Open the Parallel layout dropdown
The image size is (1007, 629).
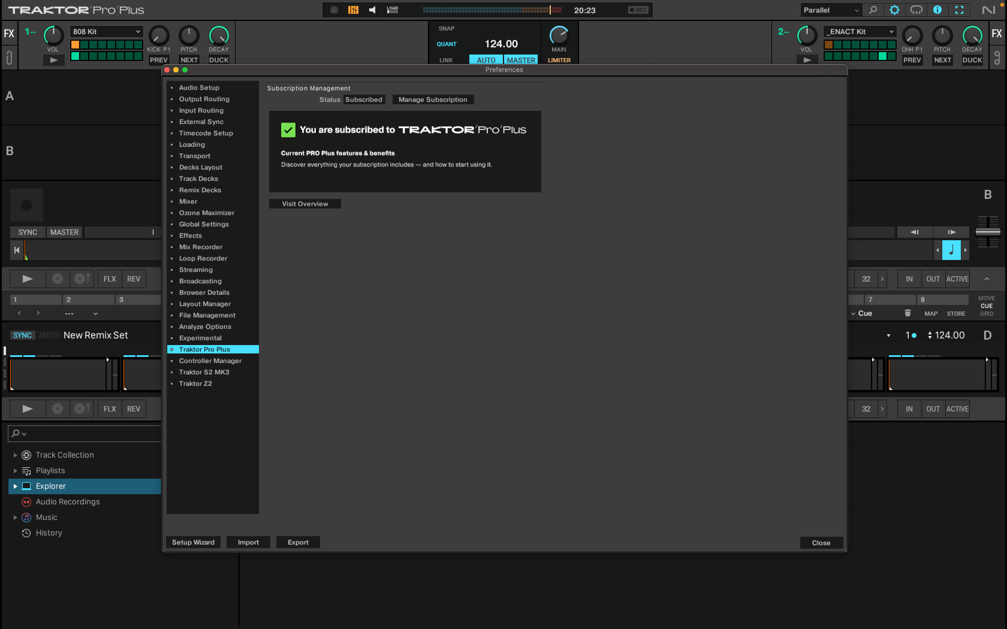830,10
